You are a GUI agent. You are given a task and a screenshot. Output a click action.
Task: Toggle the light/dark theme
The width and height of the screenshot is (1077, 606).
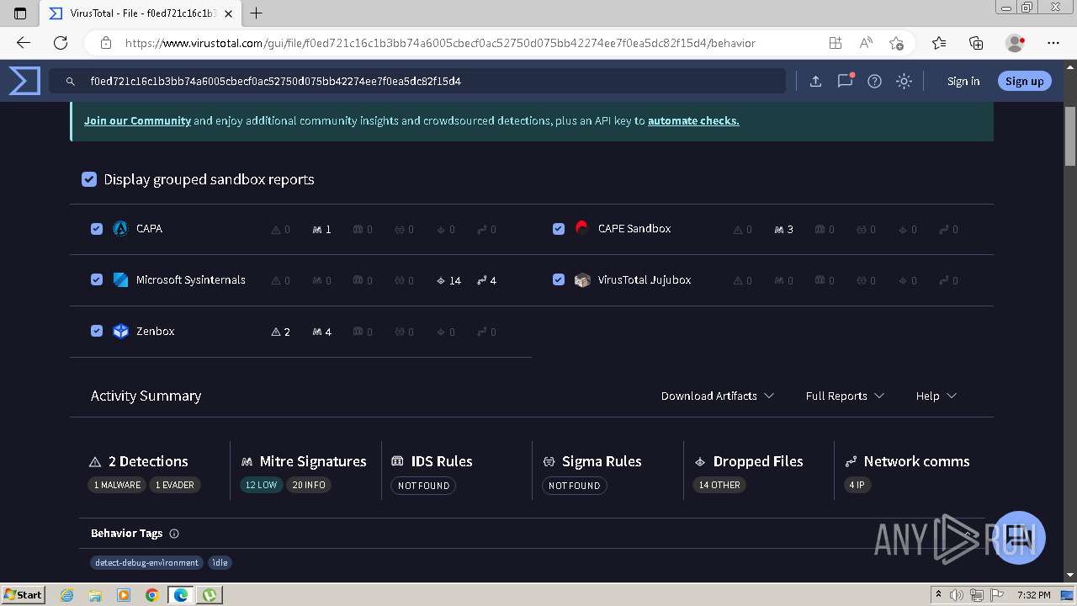point(904,82)
